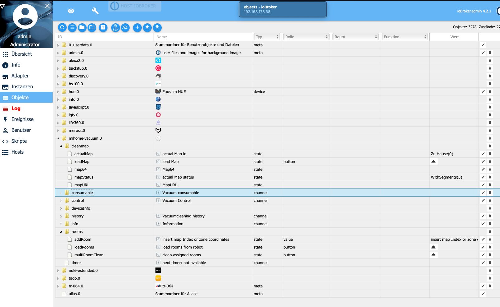Collapse the cleanmap folder

tap(61, 146)
